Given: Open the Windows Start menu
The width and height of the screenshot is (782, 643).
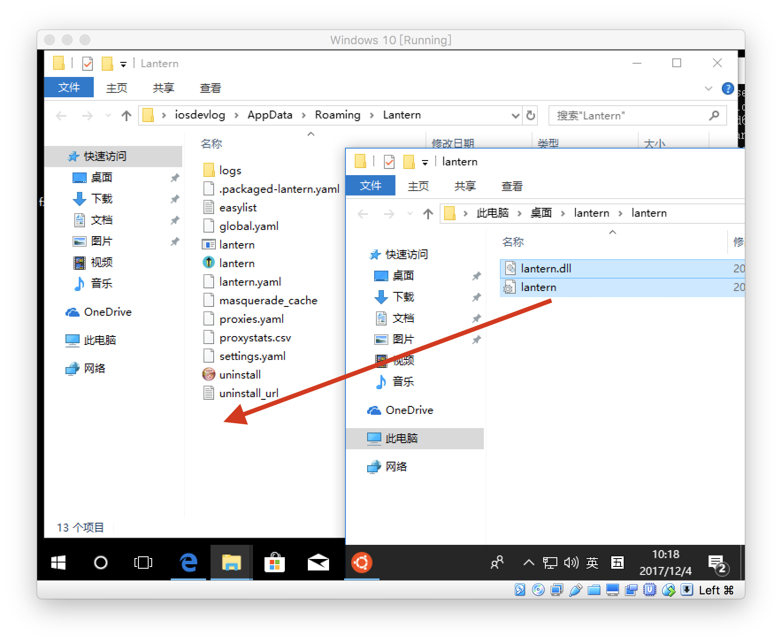Looking at the screenshot, I should tap(58, 563).
